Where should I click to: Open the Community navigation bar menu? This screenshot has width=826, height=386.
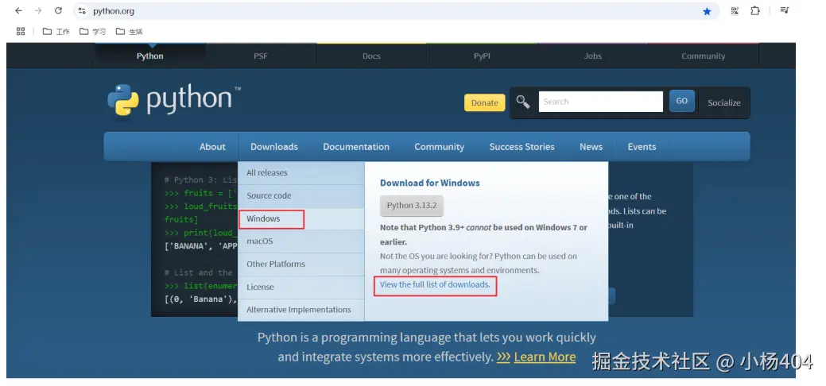pos(440,147)
